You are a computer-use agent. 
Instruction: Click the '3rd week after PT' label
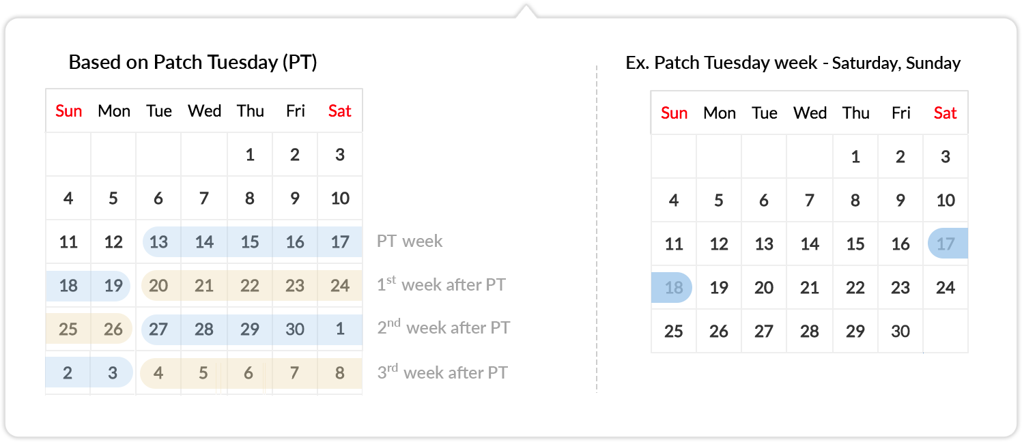pyautogui.click(x=442, y=372)
